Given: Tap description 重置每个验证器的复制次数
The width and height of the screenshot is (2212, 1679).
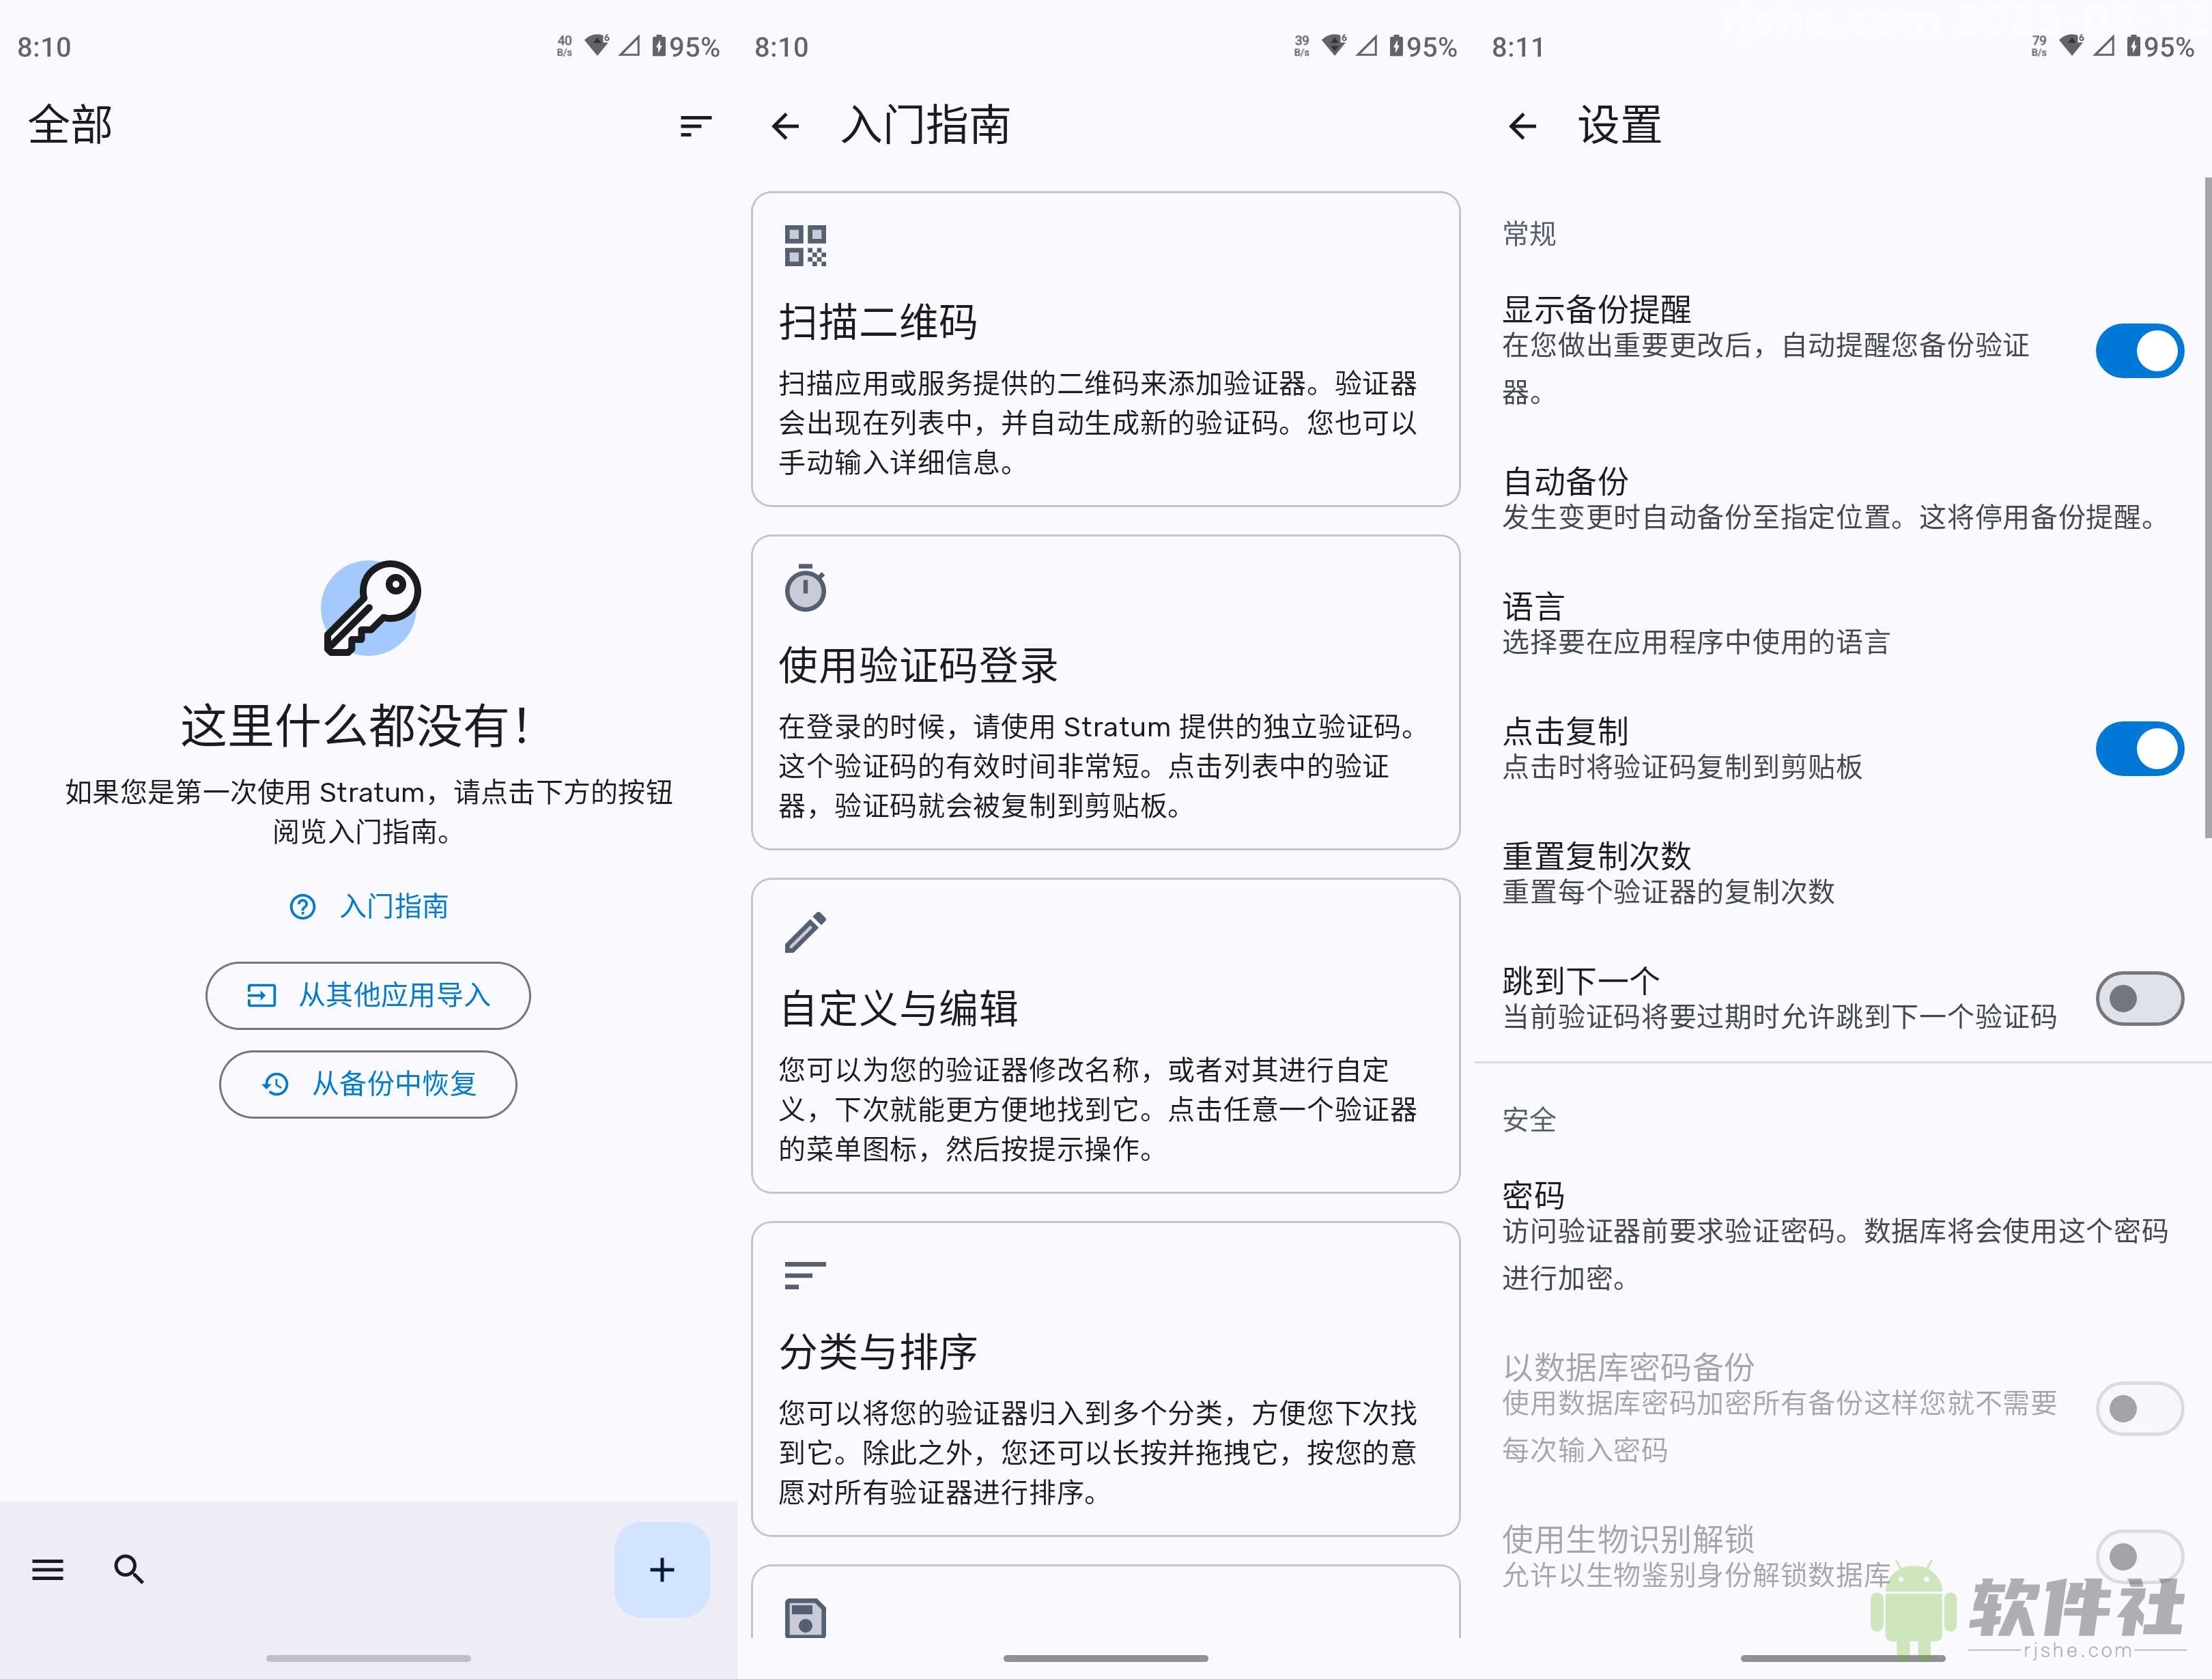Looking at the screenshot, I should click(1668, 892).
